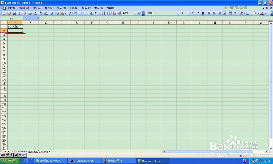This screenshot has width=273, height=164.
Task: Switch to the C:\WINDOWS\syste command window
Action: 84,161
